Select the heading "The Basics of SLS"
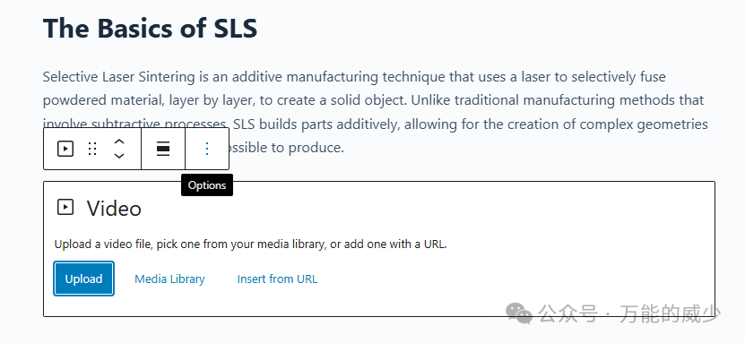Viewport: 745px width, 343px height. coord(150,29)
